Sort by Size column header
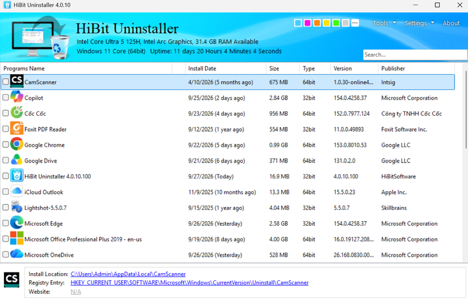 (283, 68)
